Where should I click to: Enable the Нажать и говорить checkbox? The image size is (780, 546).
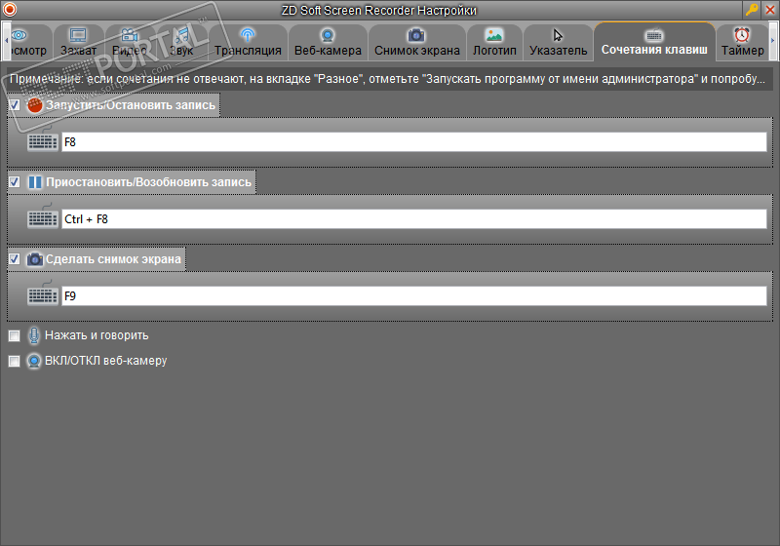tap(15, 335)
